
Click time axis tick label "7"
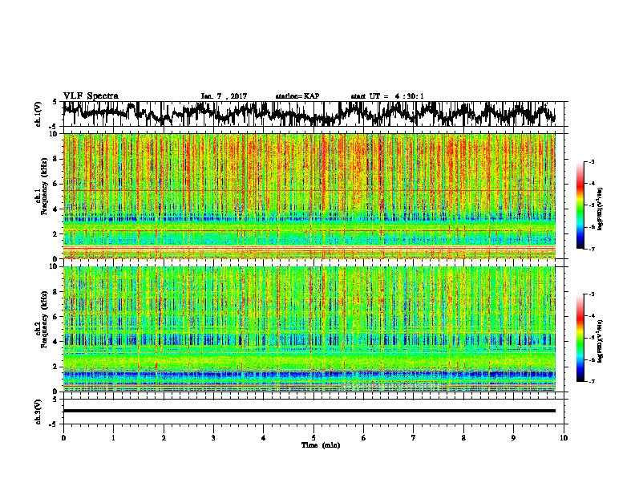(414, 438)
